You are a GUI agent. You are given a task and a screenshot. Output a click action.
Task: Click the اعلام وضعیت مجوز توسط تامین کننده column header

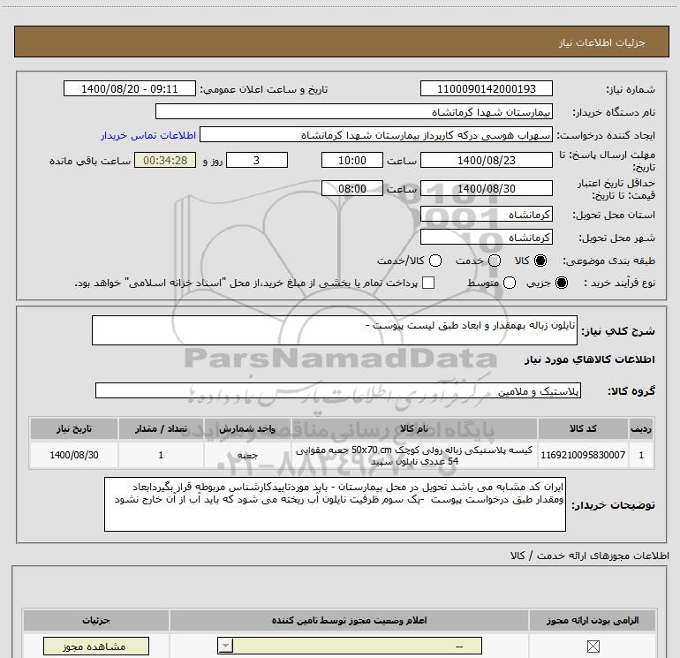click(x=349, y=620)
